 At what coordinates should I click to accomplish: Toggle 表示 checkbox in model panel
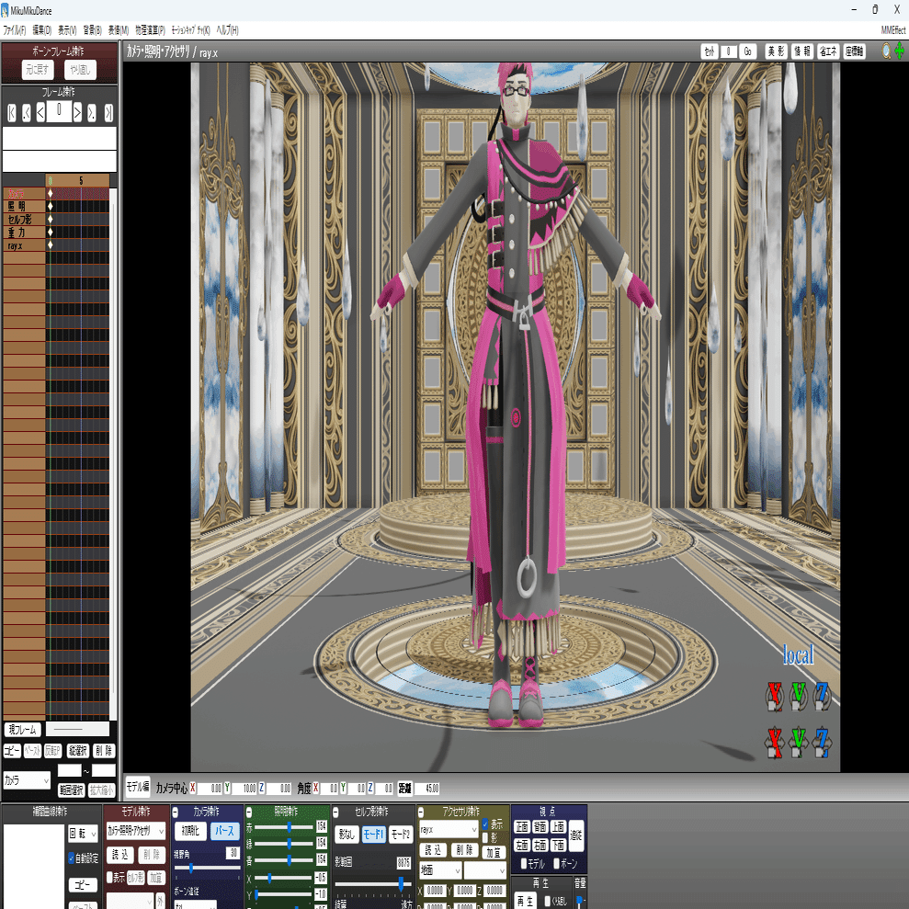[109, 878]
